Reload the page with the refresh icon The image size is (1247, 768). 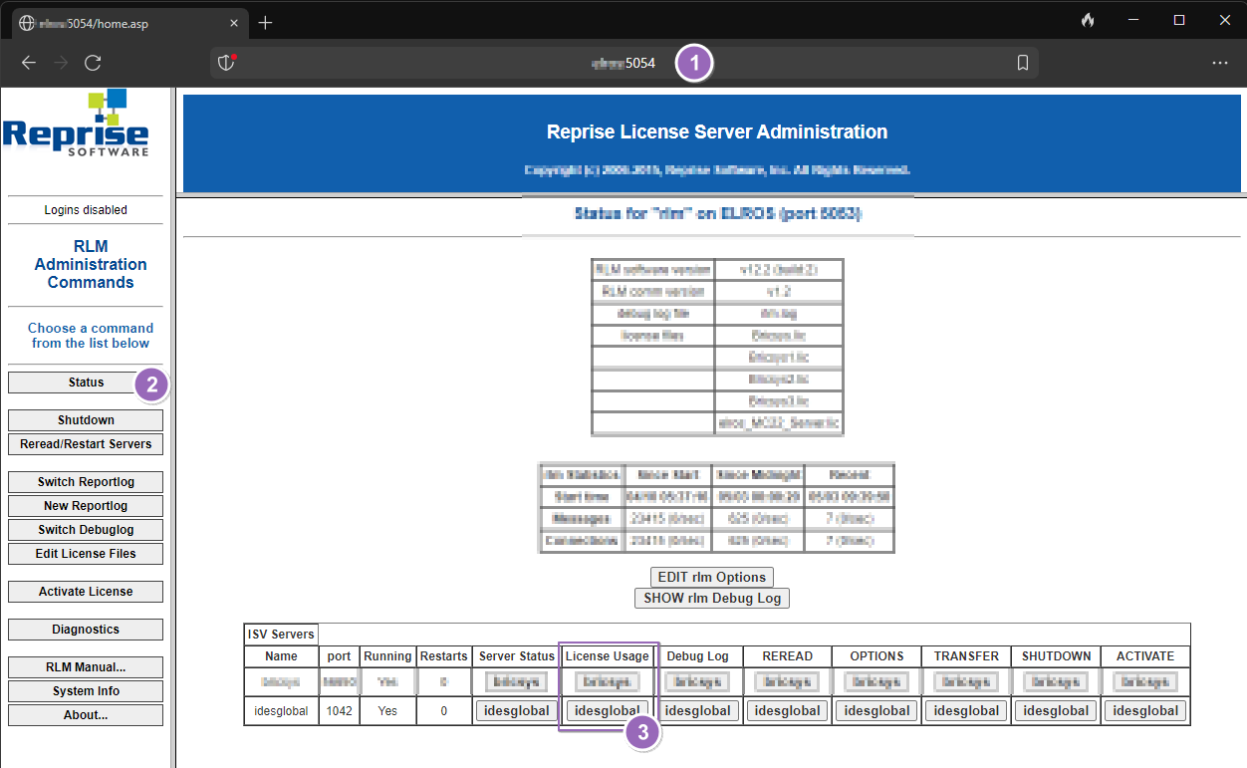coord(93,63)
